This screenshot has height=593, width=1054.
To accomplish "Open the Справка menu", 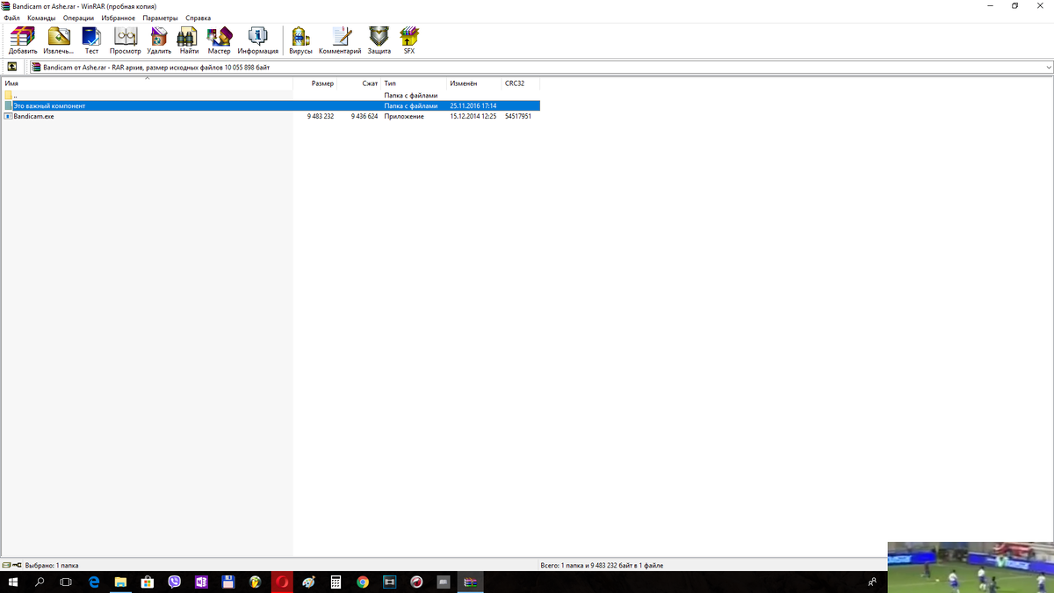I will pos(198,18).
